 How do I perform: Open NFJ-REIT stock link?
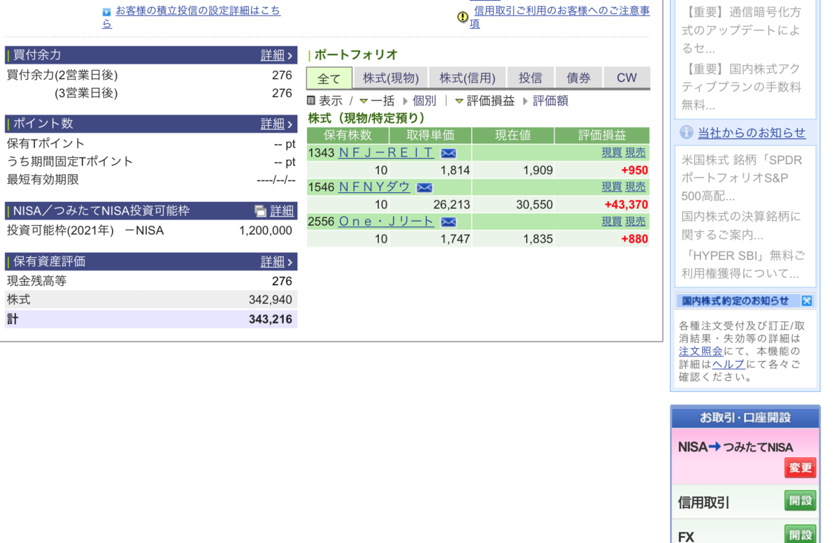[387, 153]
